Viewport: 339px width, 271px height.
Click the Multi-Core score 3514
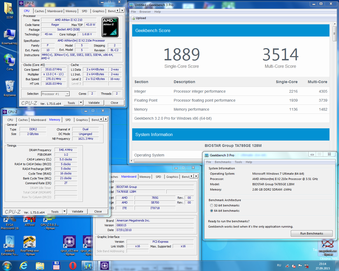click(x=280, y=55)
